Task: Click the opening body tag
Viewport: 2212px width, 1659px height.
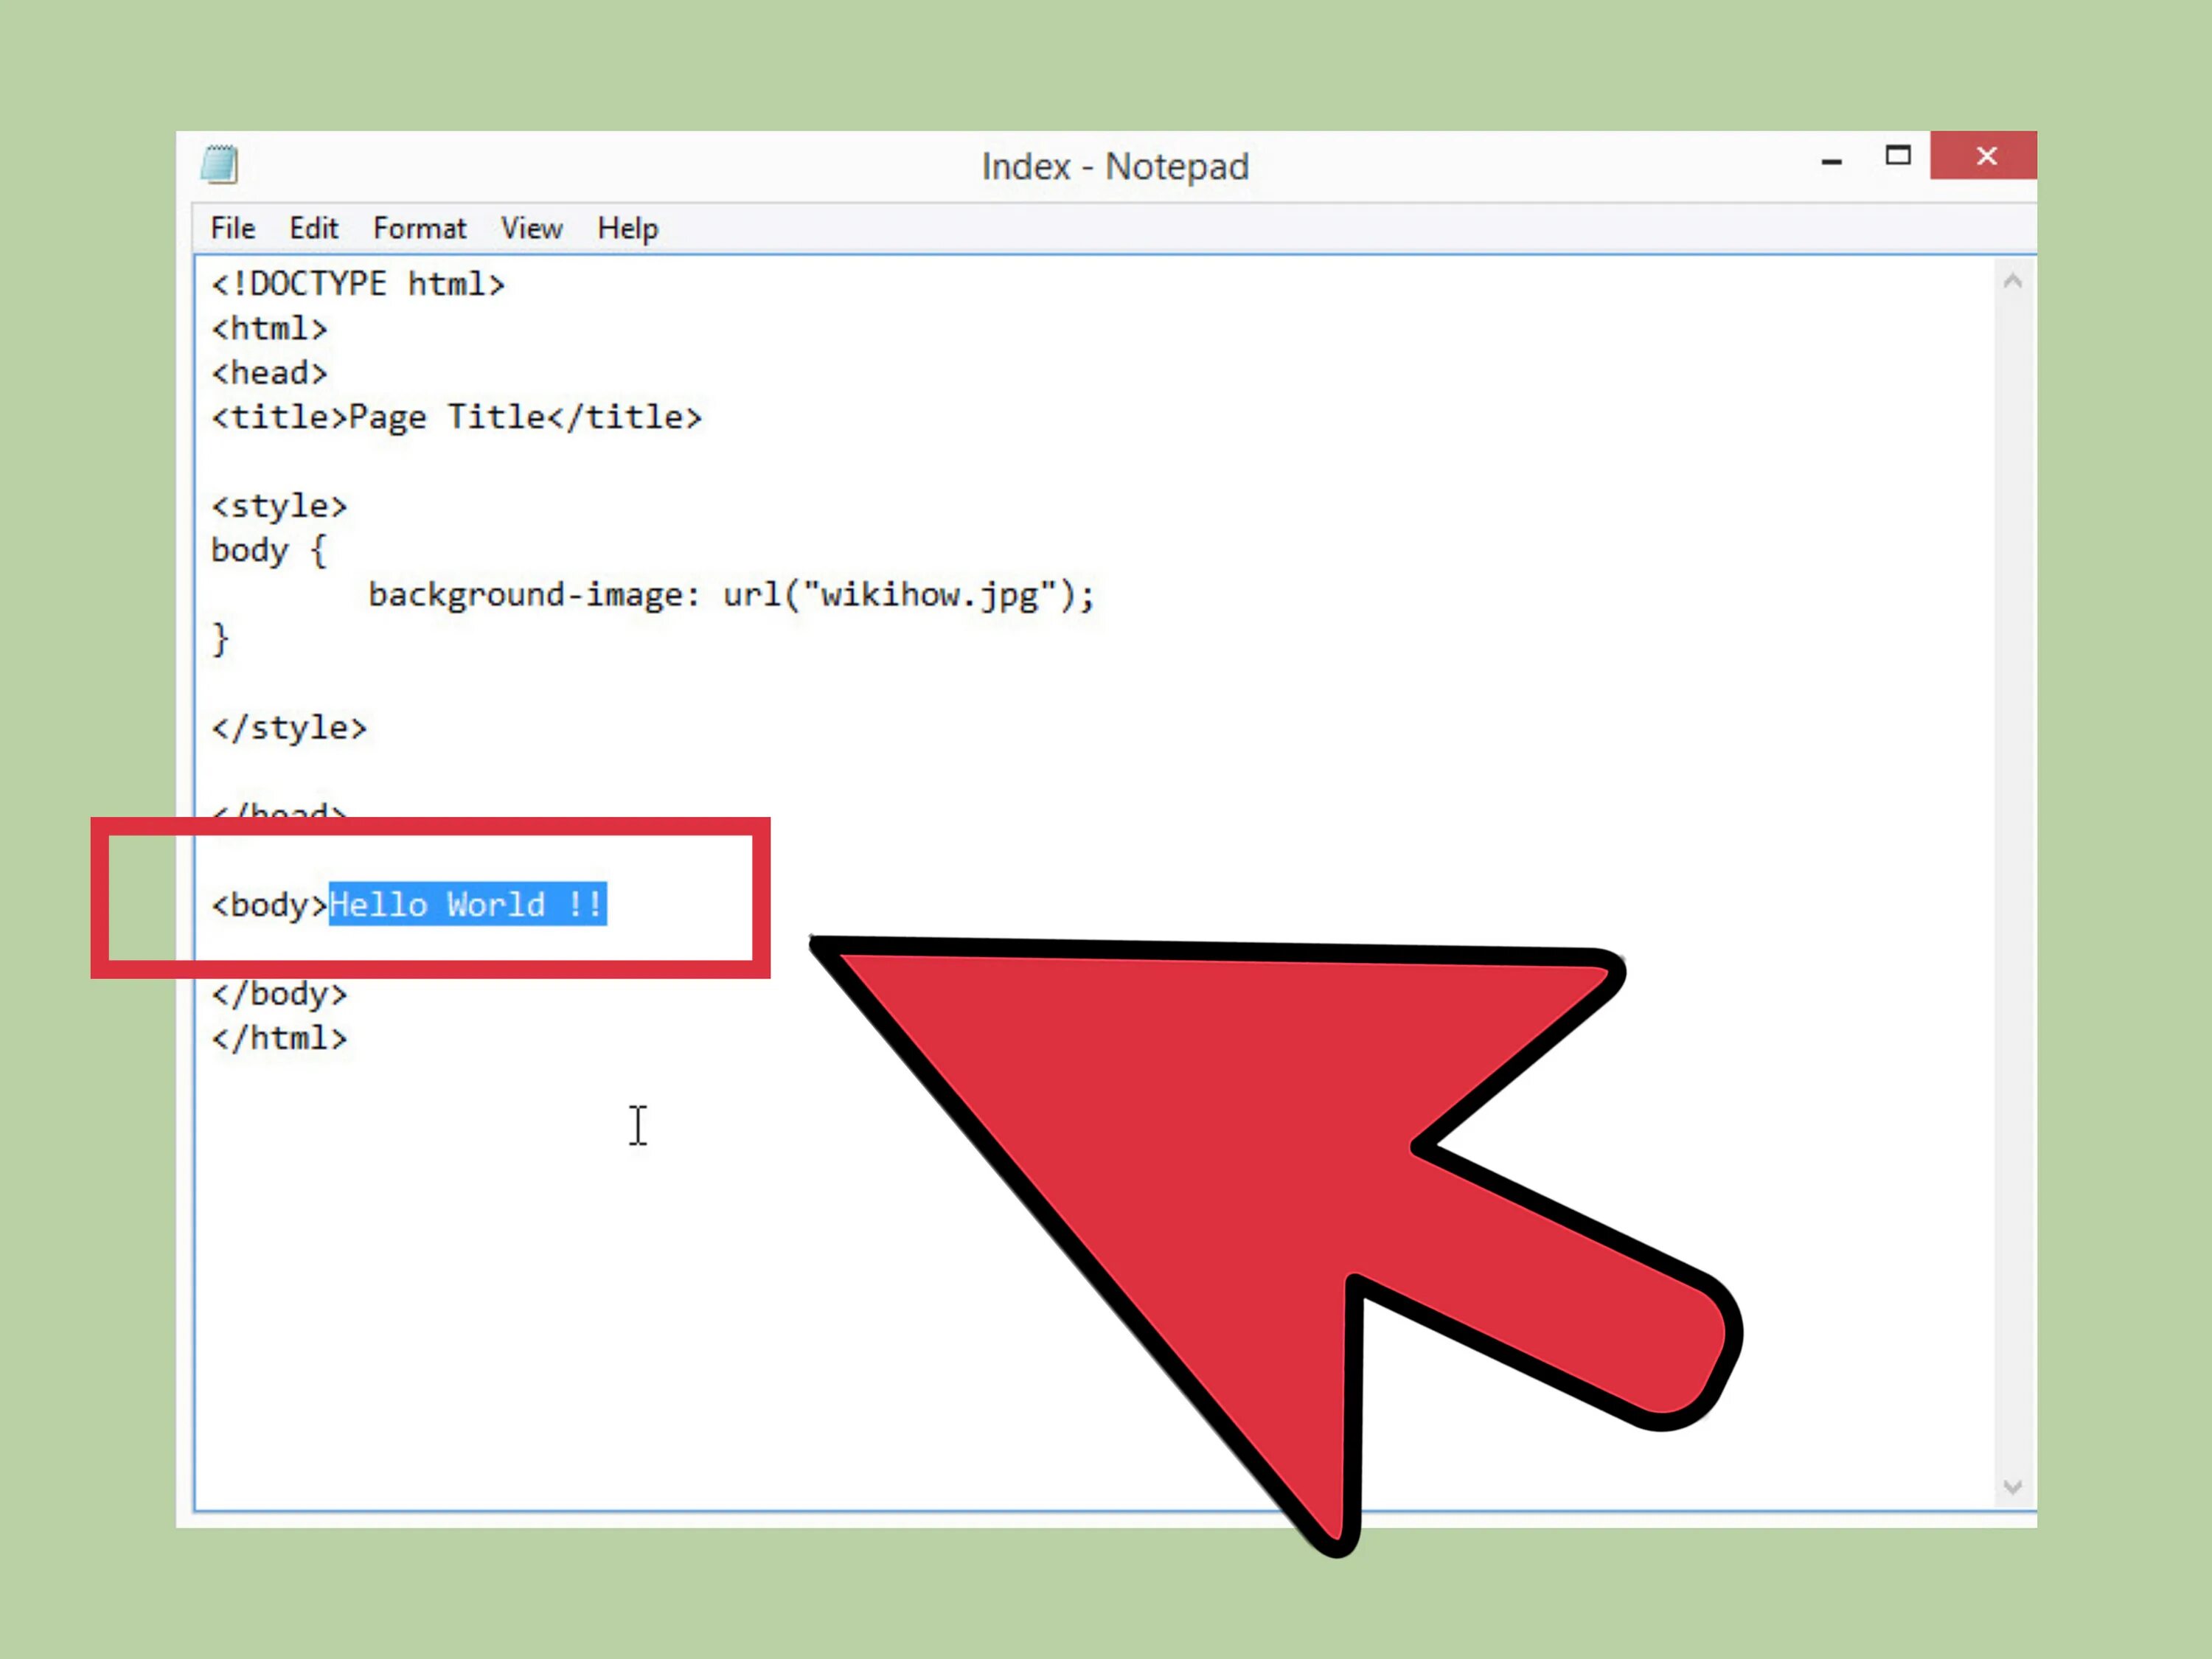Action: point(268,905)
